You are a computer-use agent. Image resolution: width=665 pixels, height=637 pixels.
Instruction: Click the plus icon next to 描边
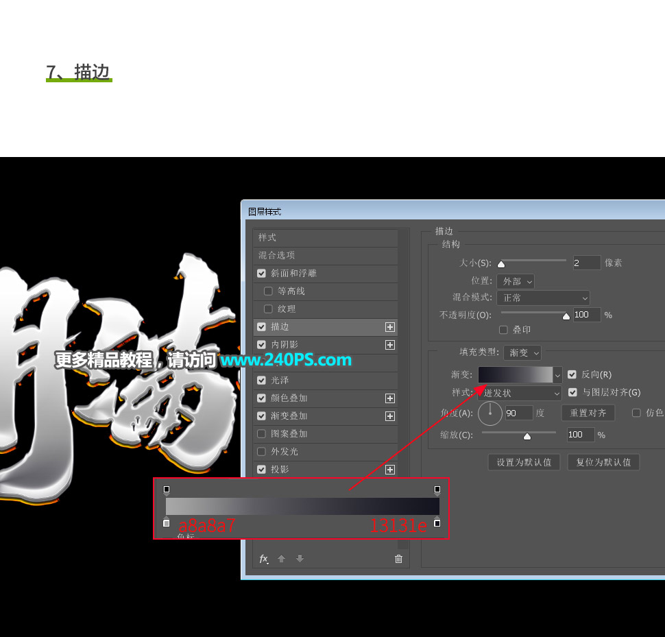coord(389,327)
